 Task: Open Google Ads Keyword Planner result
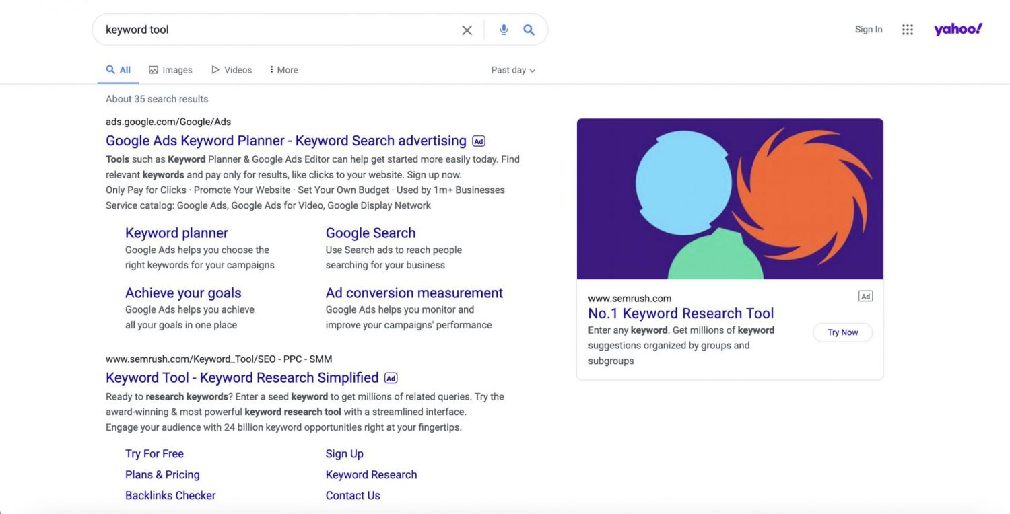coord(286,141)
